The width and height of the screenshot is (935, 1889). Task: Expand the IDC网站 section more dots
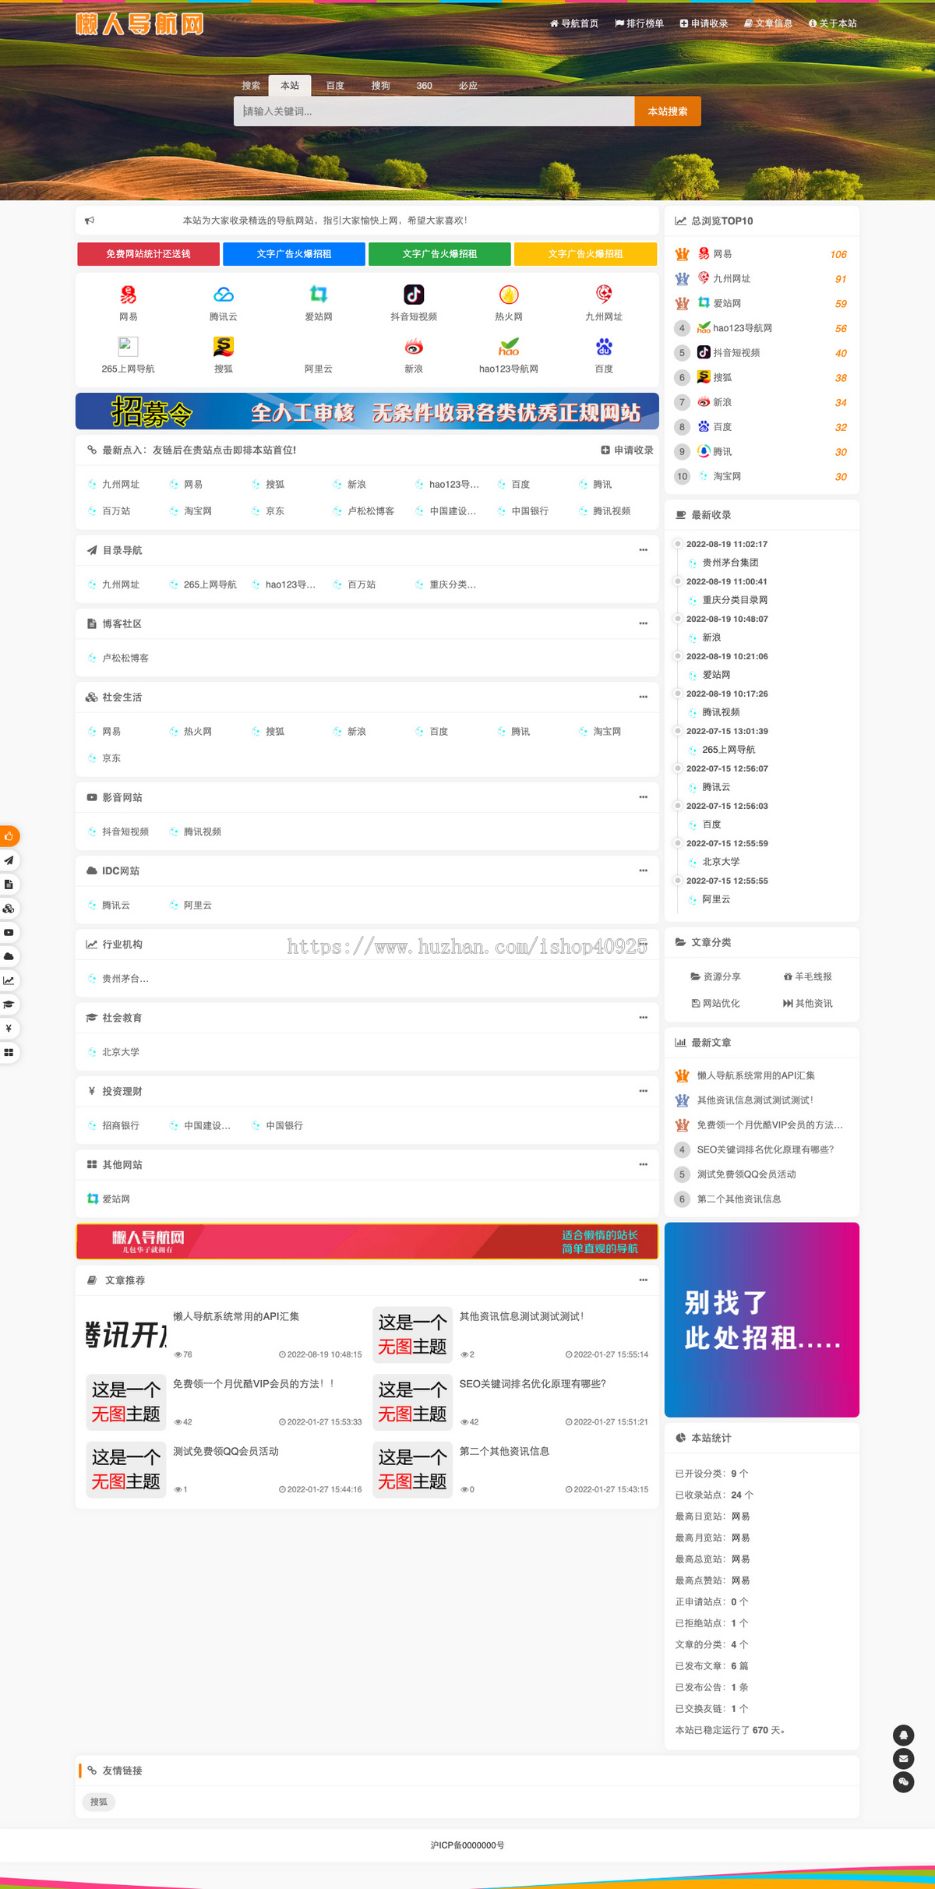click(x=643, y=870)
